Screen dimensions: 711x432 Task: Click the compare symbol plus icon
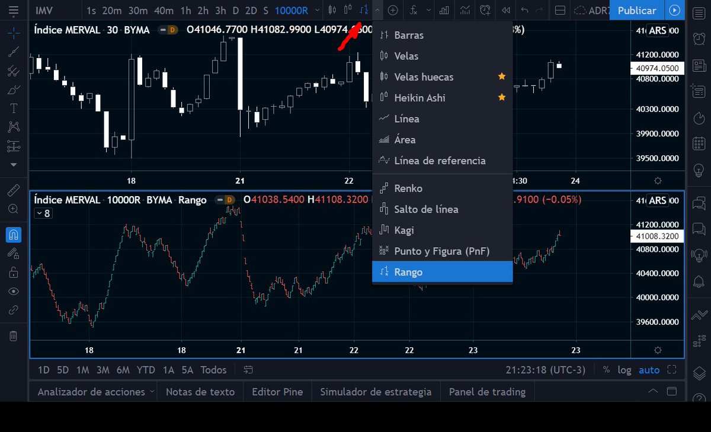coord(393,10)
